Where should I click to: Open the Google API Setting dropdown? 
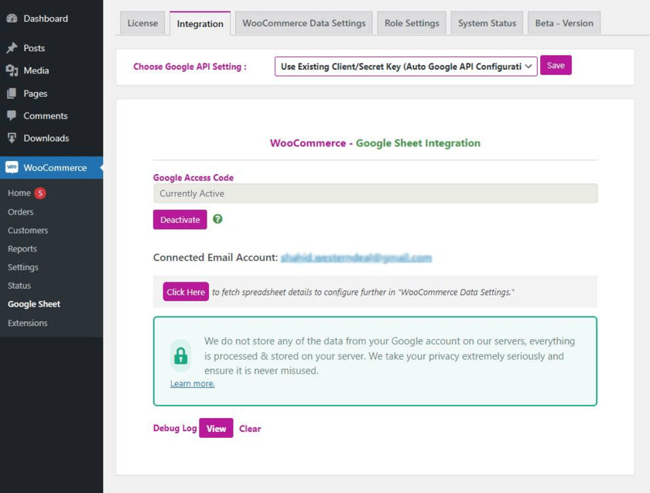pyautogui.click(x=405, y=67)
